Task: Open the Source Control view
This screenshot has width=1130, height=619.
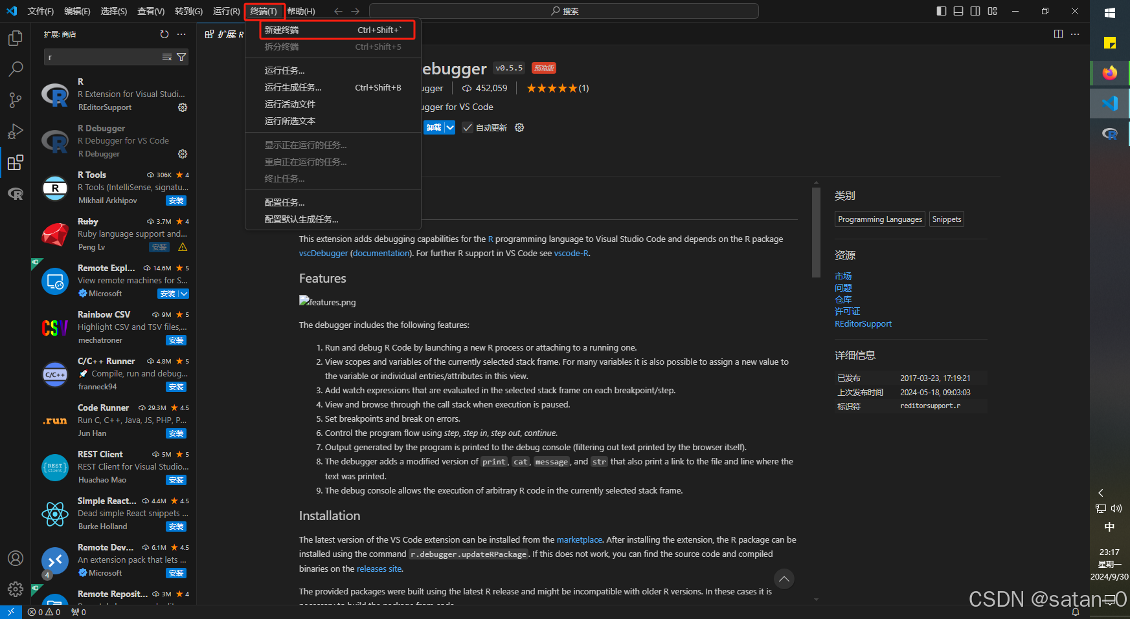Action: point(16,100)
